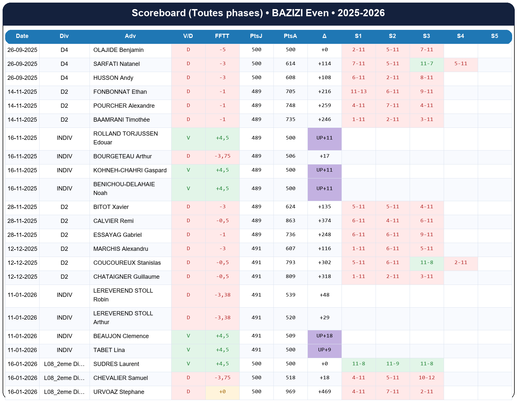Viewport: 517px width, 402px height.
Task: Click the truncated L08_2eme division for SUDRES Laurent
Action: pos(64,364)
